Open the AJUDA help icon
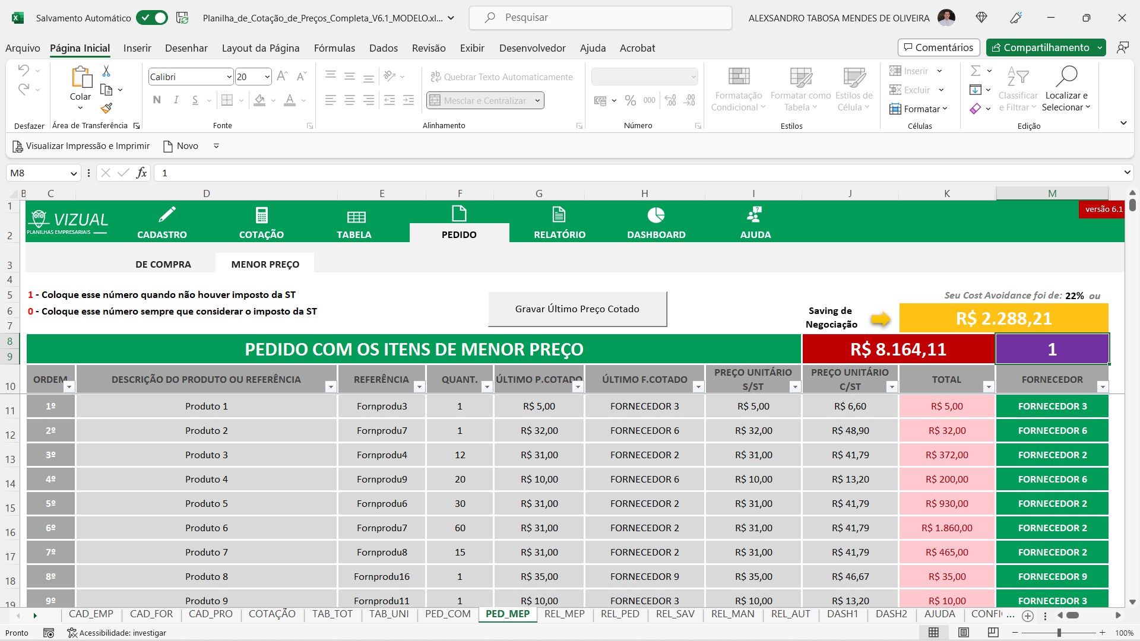The height and width of the screenshot is (641, 1140). coord(755,214)
